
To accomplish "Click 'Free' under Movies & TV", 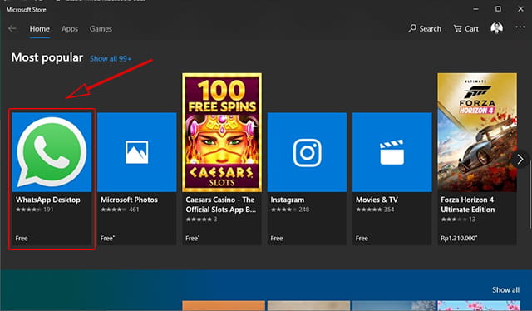I will (362, 239).
